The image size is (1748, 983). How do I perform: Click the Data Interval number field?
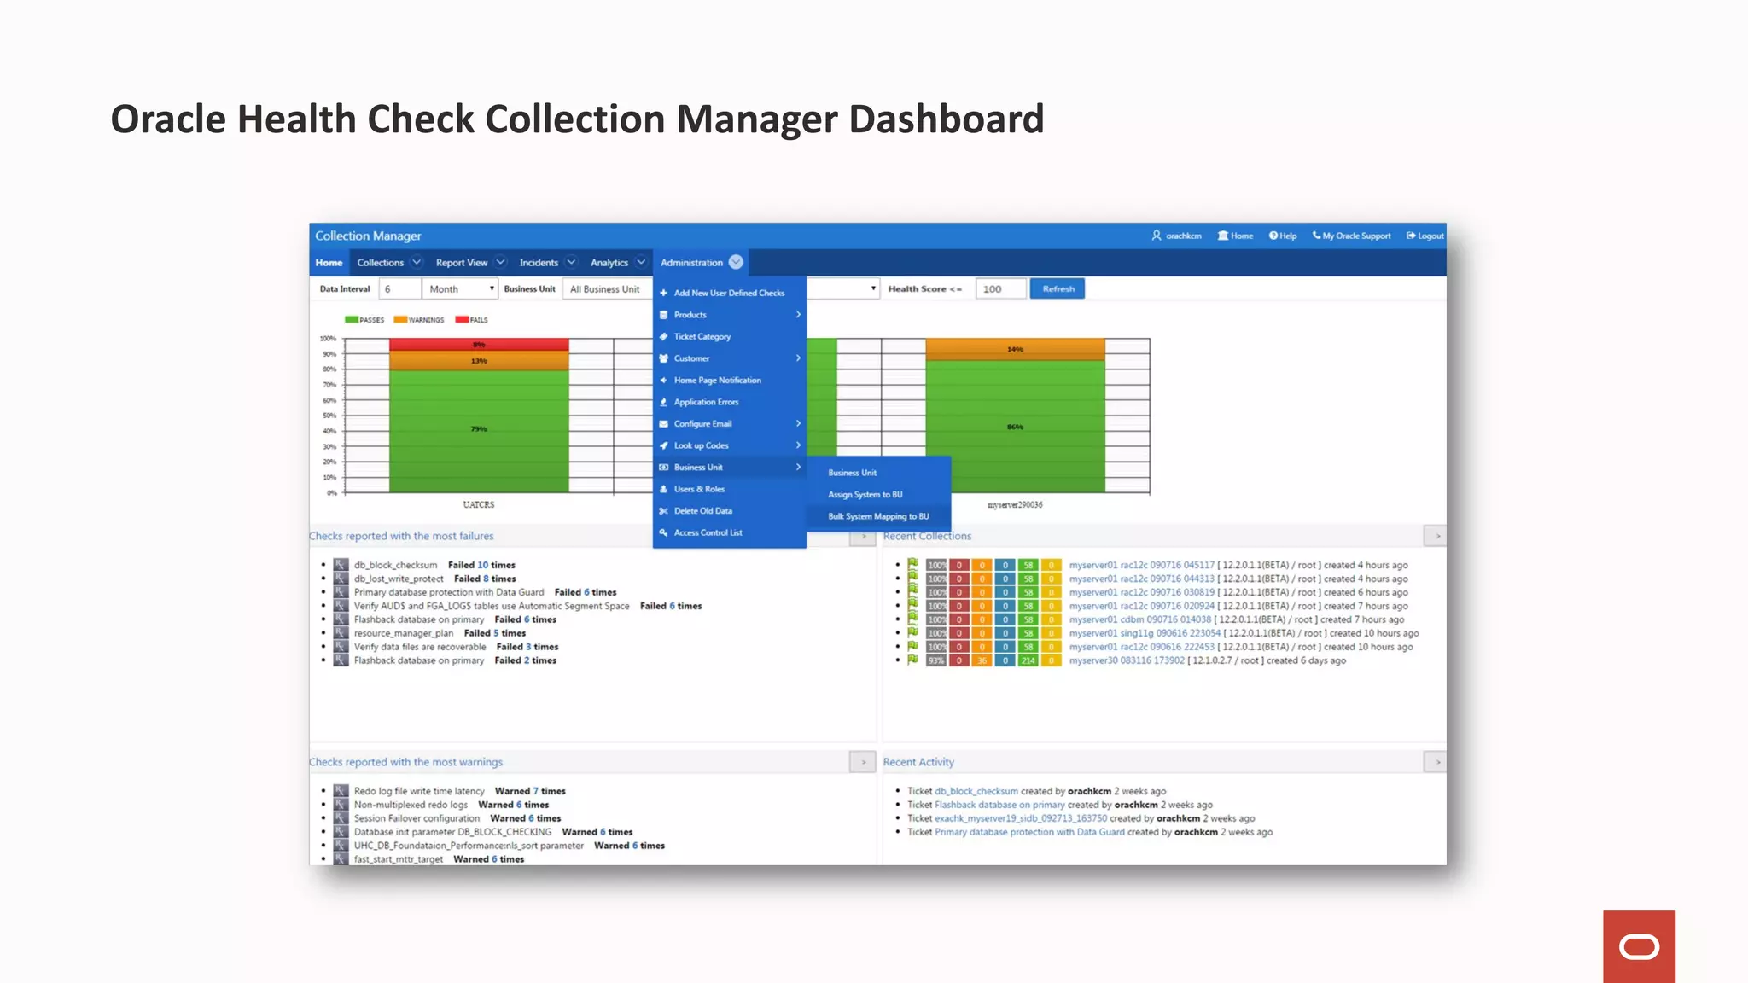(399, 288)
